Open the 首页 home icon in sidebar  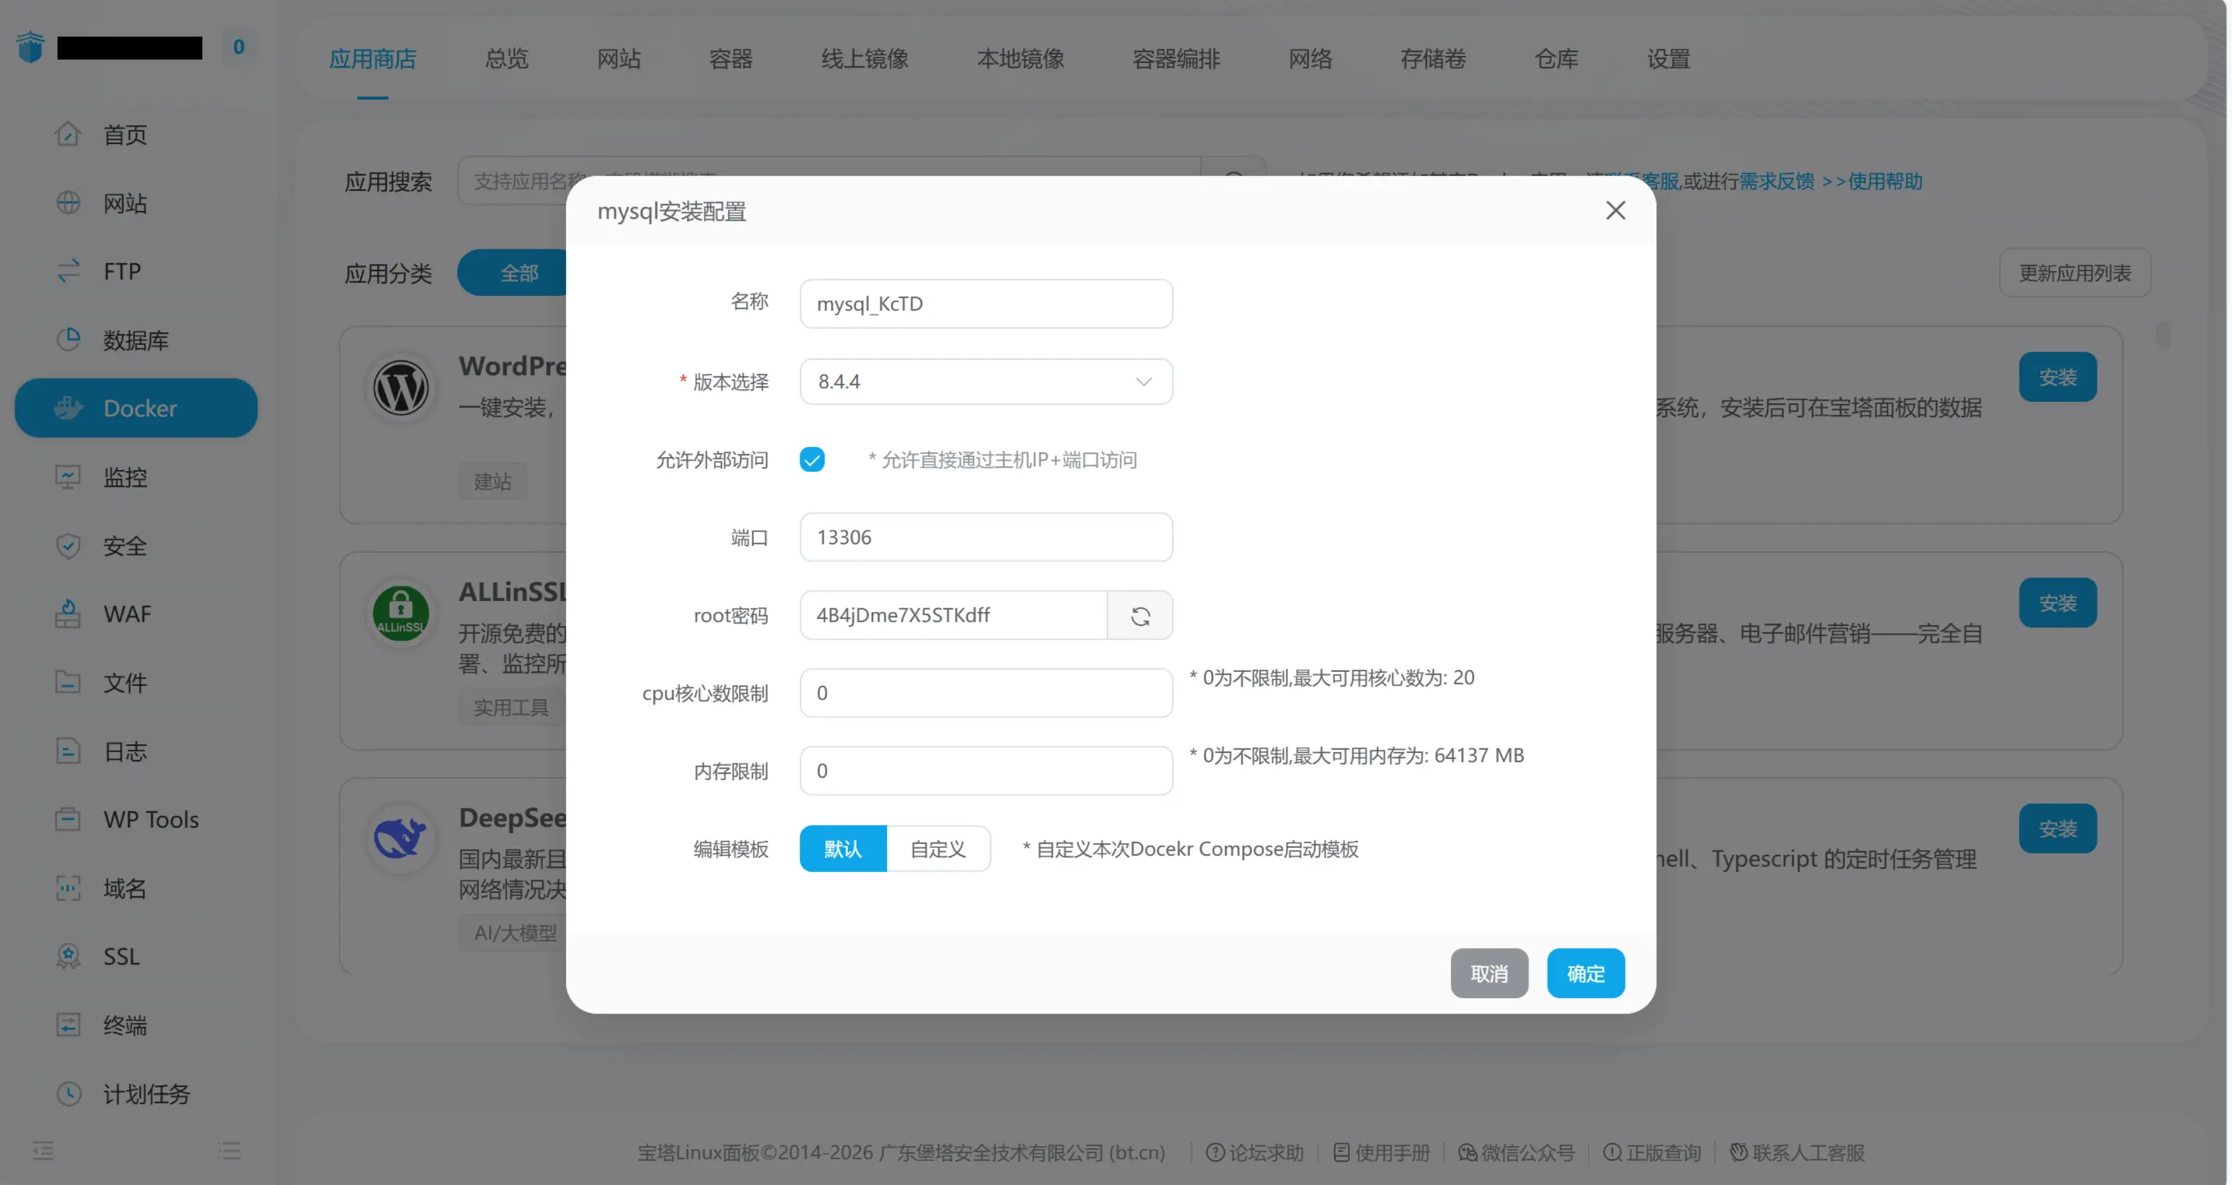coord(68,134)
